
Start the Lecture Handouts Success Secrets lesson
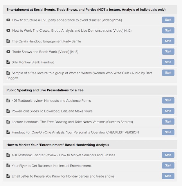[x=168, y=121]
